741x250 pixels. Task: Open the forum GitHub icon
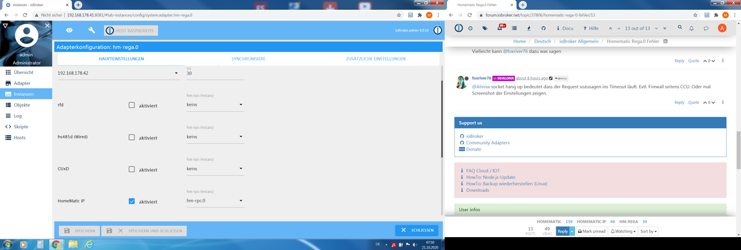(543, 28)
